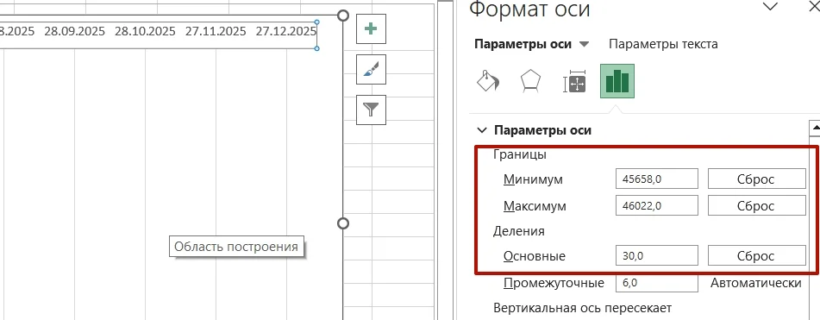
Task: Select Fill & Line paint bucket icon
Action: tap(488, 82)
